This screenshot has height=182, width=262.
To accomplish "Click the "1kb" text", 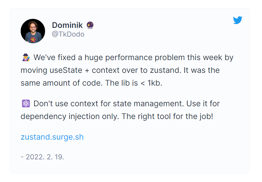I will pyautogui.click(x=155, y=83).
